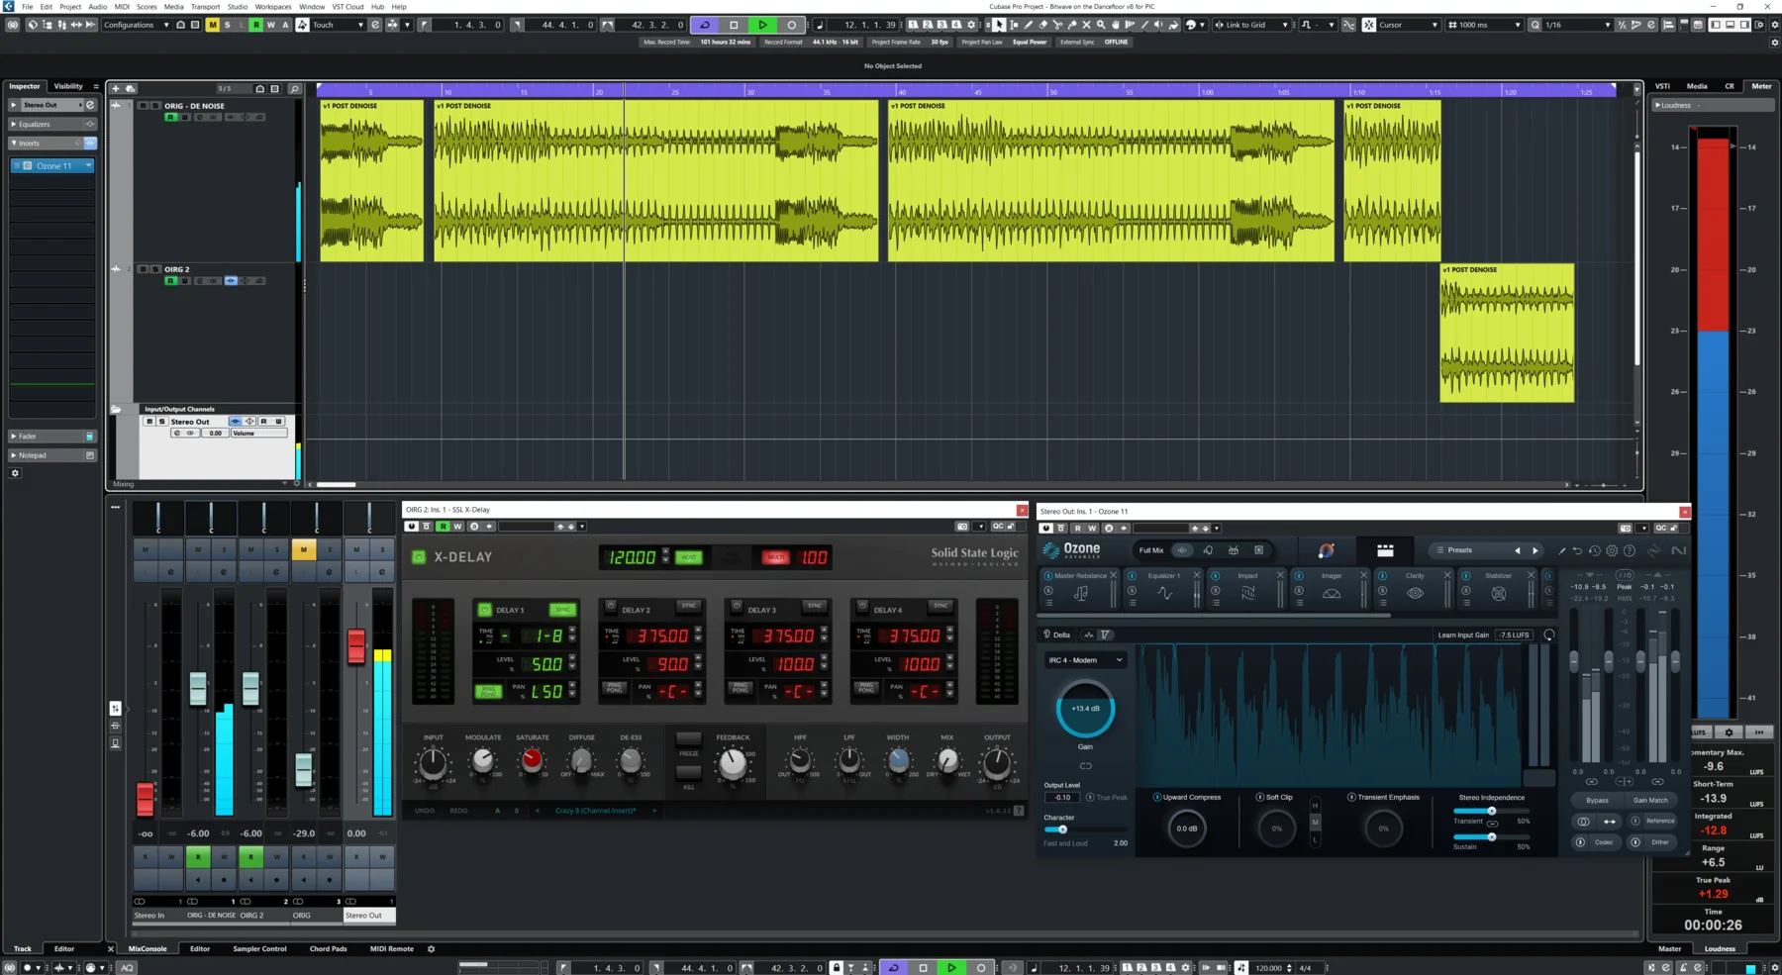Click the -7.5 LUFS input field
This screenshot has width=1782, height=975.
pos(1512,634)
